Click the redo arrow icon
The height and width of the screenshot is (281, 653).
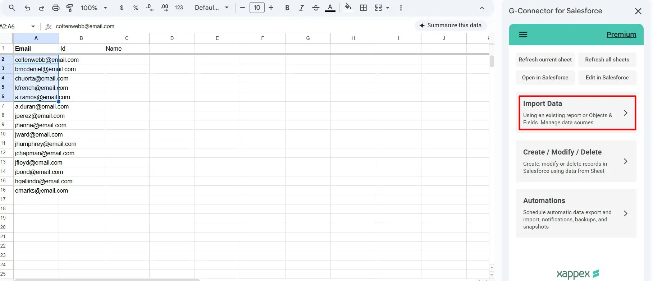tap(41, 8)
